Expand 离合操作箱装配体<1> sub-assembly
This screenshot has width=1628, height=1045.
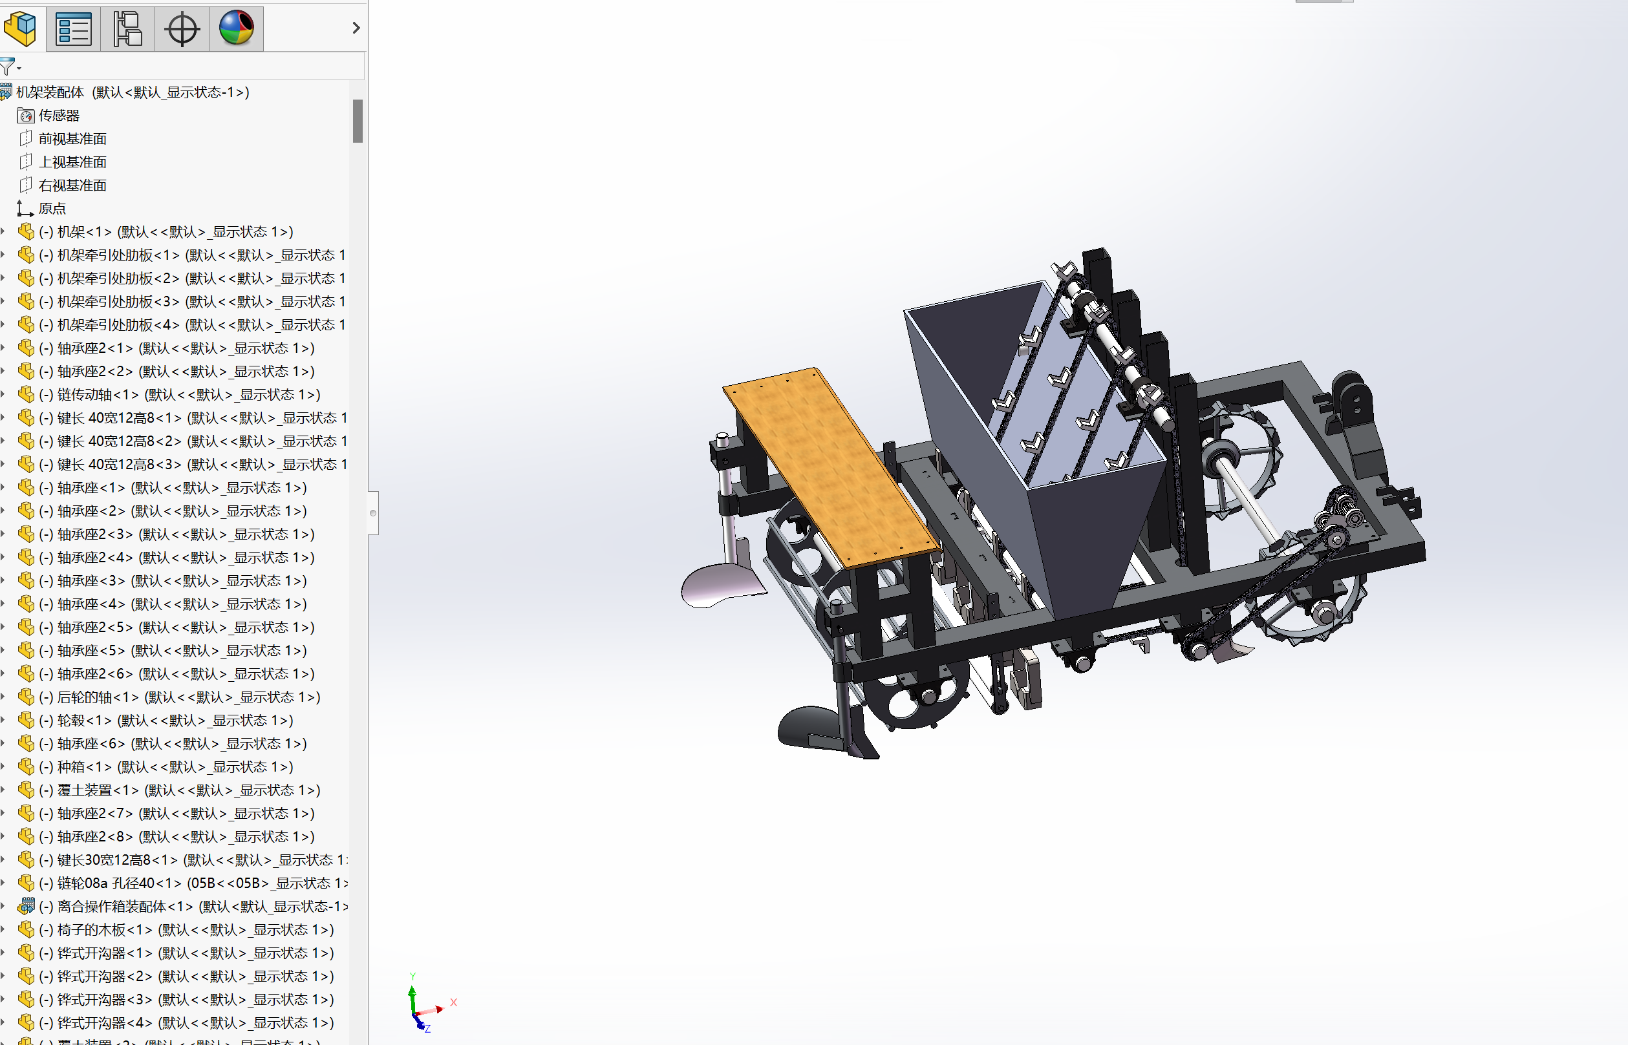pyautogui.click(x=3, y=907)
